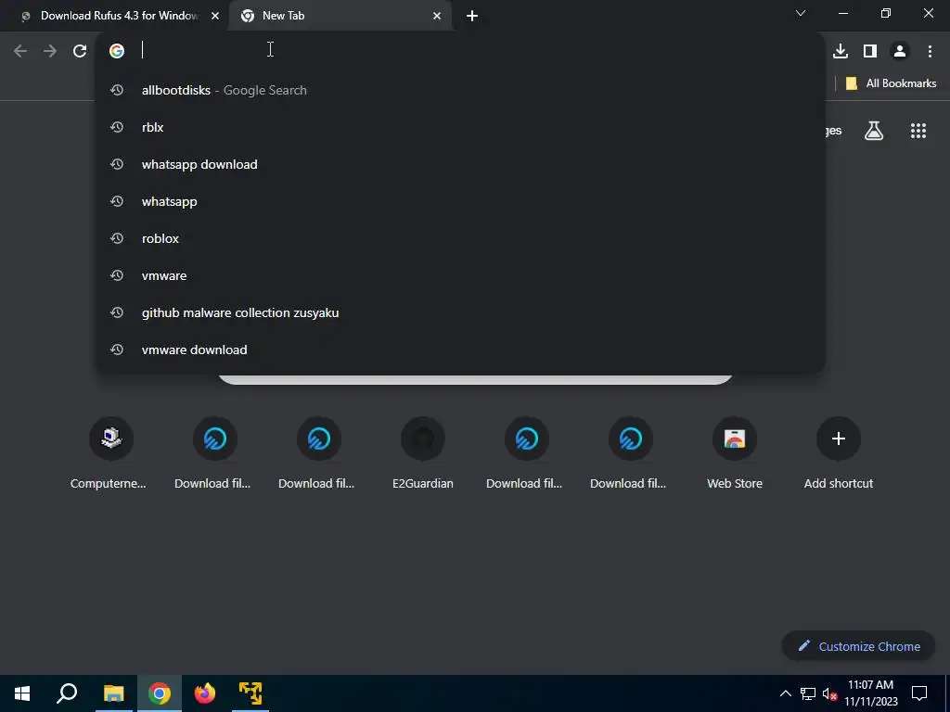The image size is (950, 712).
Task: Switch to Download Rufus 4.3 tab
Action: pyautogui.click(x=115, y=16)
